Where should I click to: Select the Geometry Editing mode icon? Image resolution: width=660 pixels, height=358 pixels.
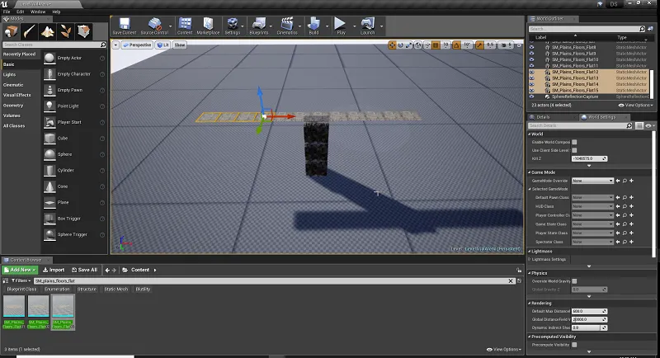pos(84,31)
